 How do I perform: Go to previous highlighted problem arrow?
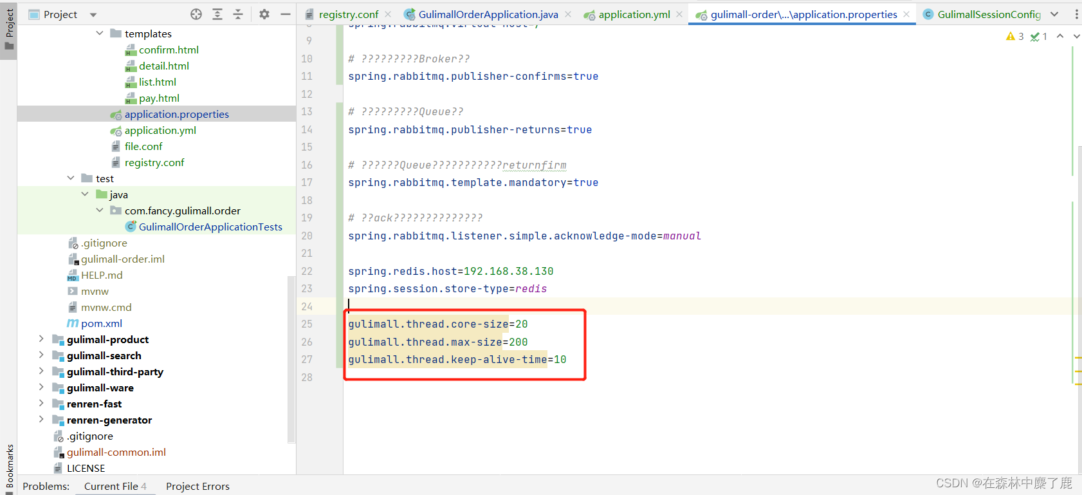tap(1060, 36)
